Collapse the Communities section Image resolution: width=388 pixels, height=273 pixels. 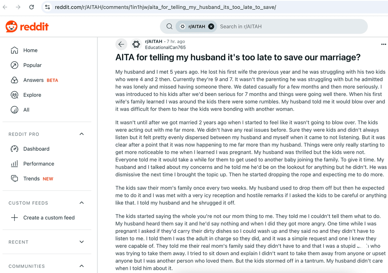(82, 266)
